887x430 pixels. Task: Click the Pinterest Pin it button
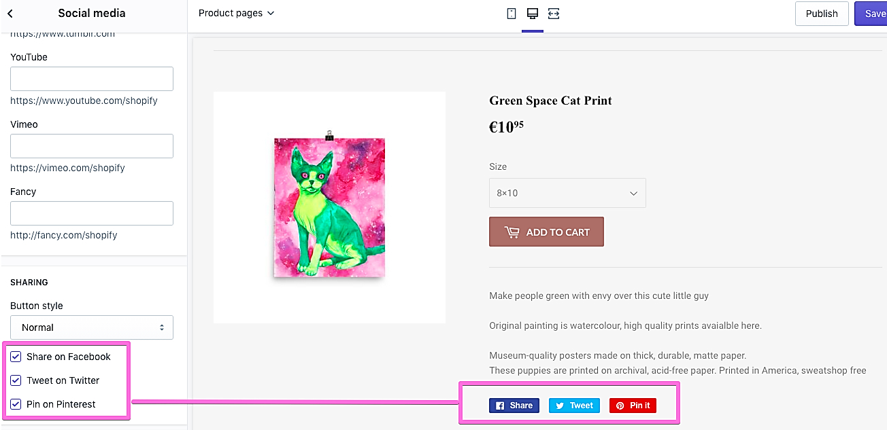click(633, 406)
